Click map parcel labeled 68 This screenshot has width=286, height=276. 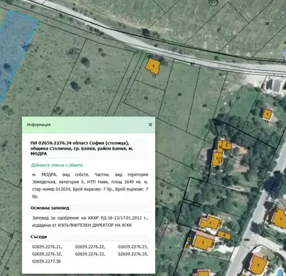[205, 106]
